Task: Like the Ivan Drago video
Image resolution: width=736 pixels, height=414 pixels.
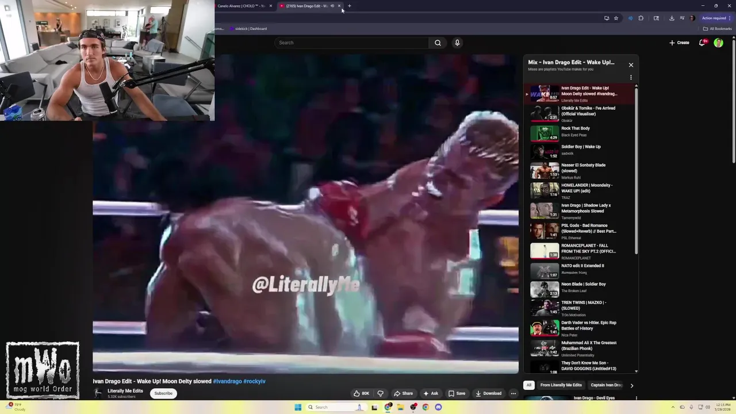Action: coord(361,393)
